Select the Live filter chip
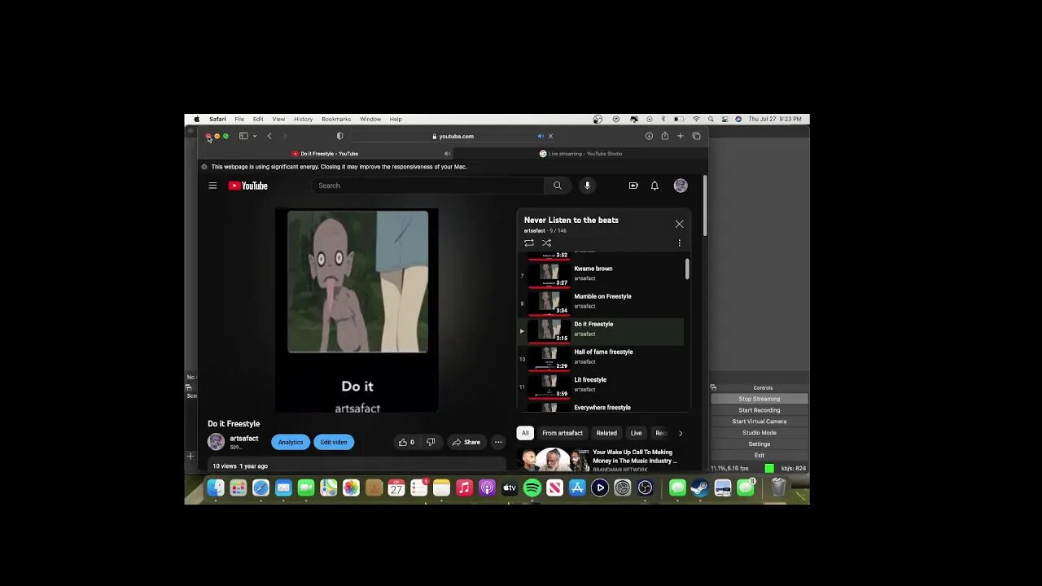The image size is (1042, 586). click(x=636, y=433)
